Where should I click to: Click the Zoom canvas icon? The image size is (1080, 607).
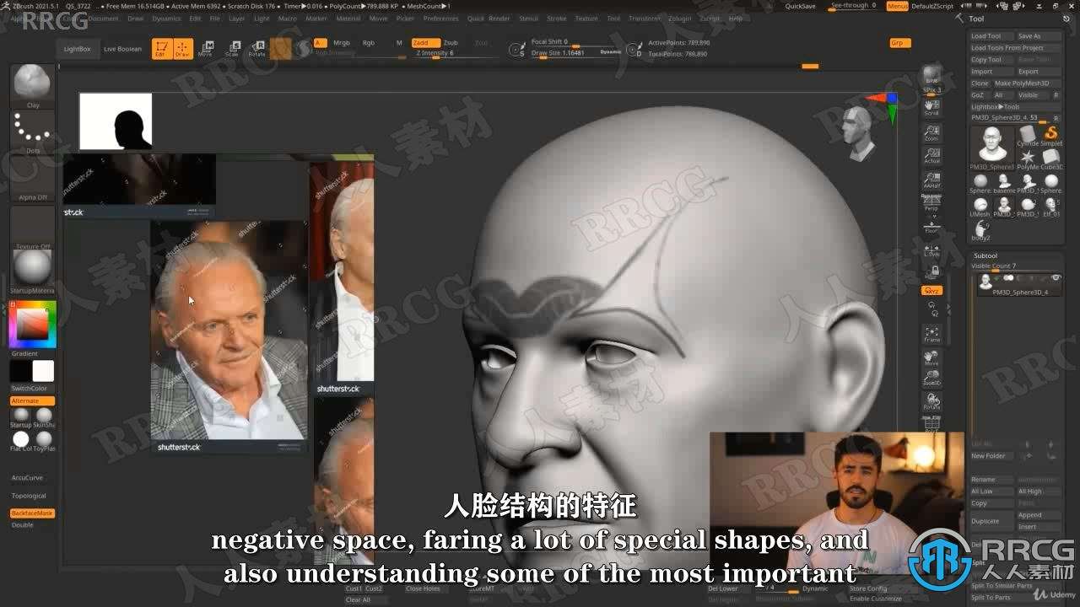point(931,133)
